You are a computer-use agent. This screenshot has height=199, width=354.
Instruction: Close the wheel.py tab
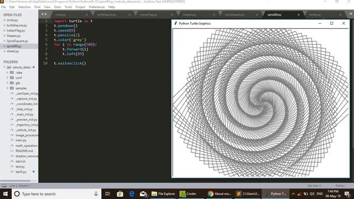pyautogui.click(x=340, y=15)
